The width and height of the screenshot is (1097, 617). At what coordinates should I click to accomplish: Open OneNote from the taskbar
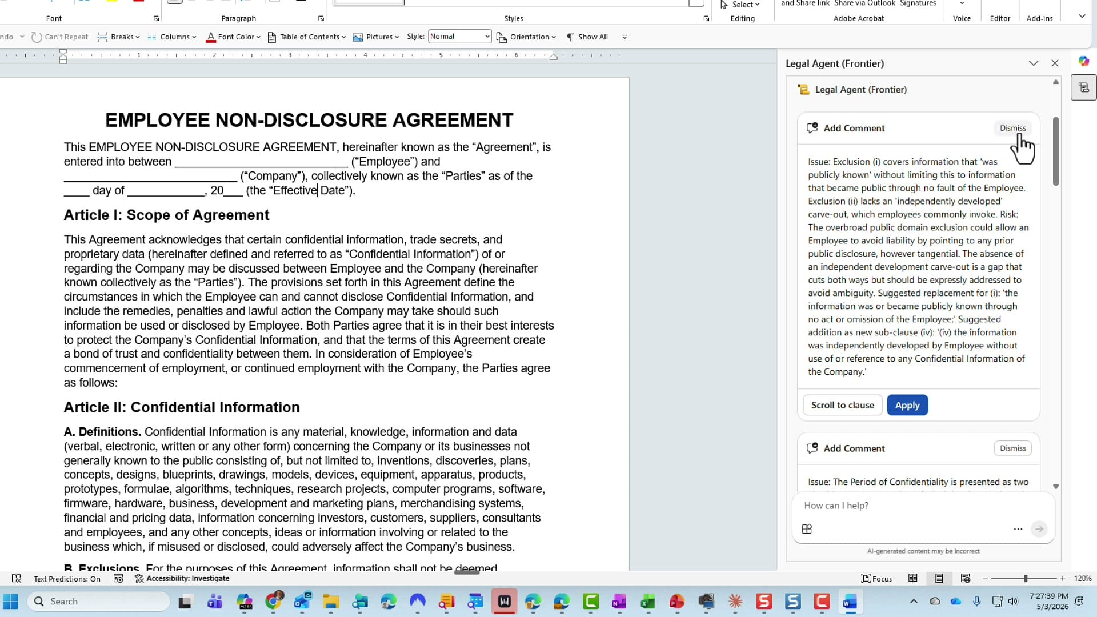tap(619, 602)
